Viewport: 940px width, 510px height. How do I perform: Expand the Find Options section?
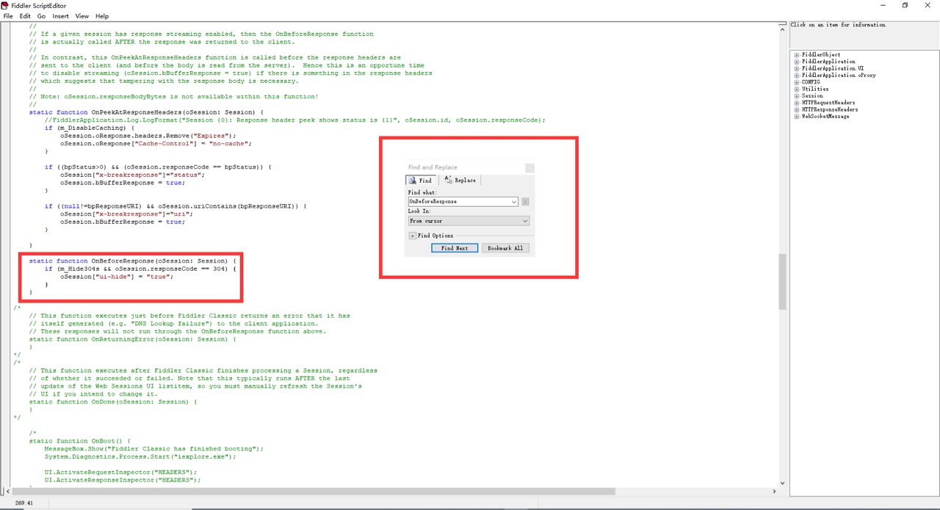click(413, 236)
